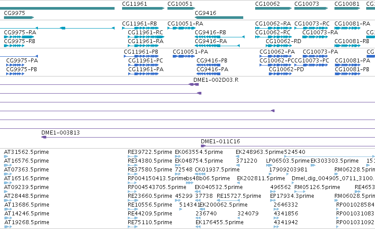Select transcript CG10073-RC

(x=311, y=28)
